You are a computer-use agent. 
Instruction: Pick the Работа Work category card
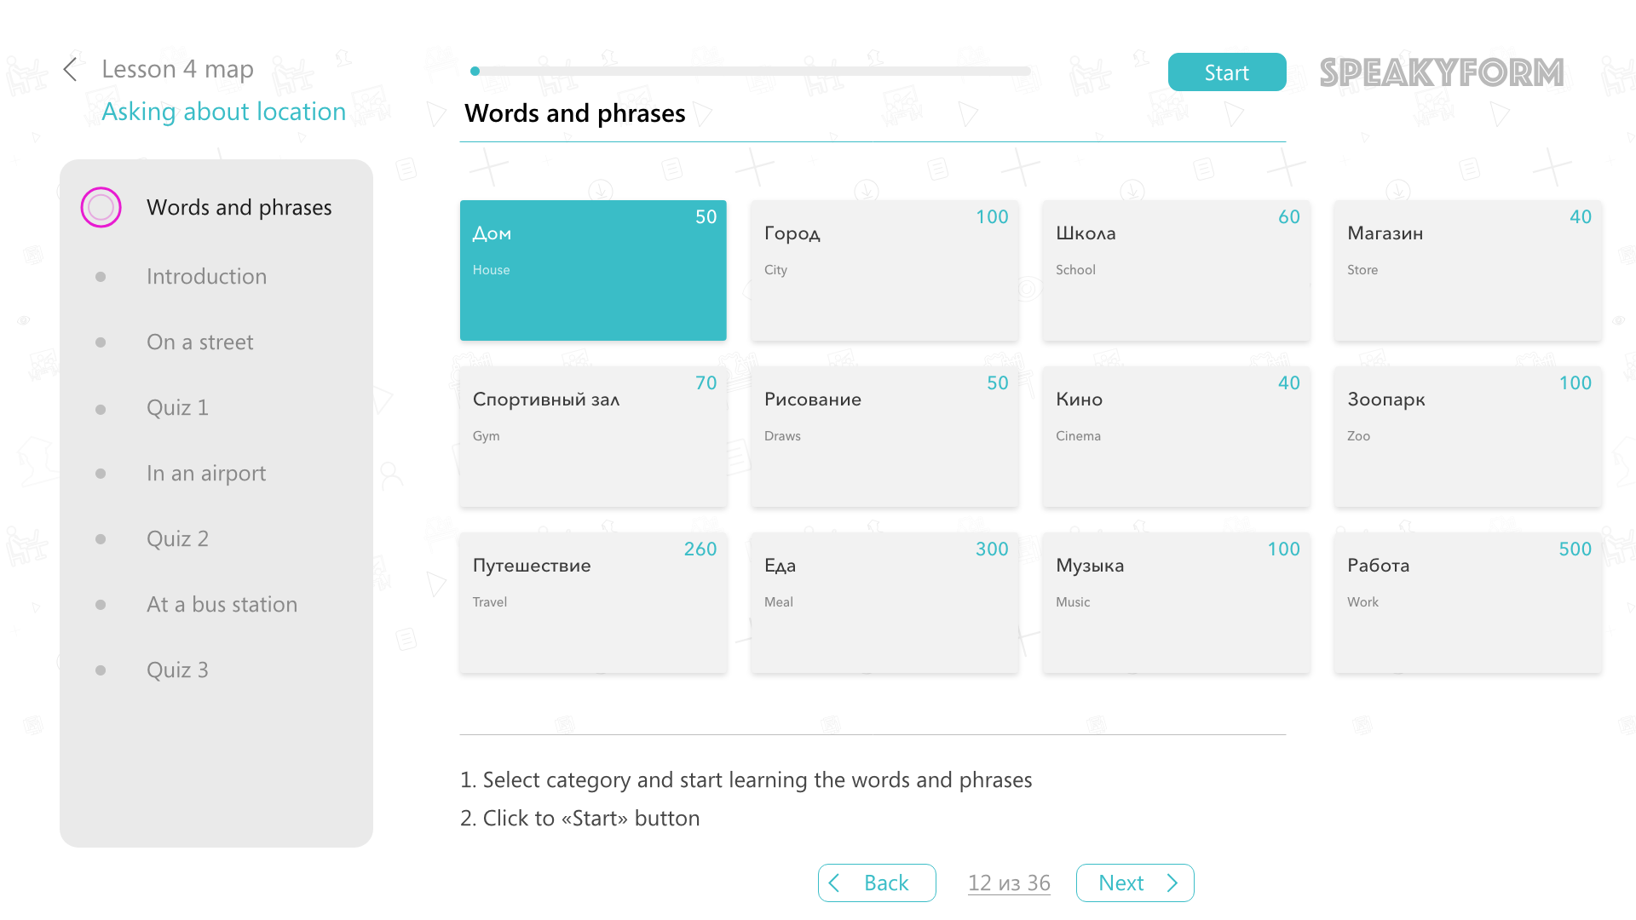(1467, 603)
